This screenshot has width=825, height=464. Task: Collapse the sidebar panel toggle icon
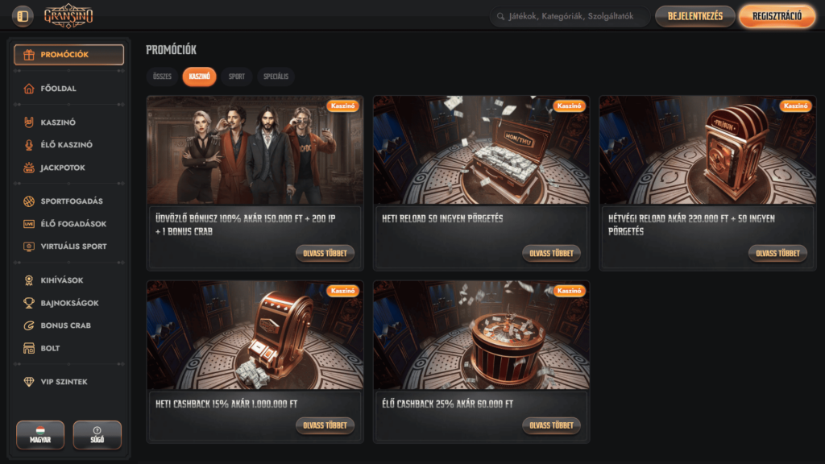click(23, 16)
